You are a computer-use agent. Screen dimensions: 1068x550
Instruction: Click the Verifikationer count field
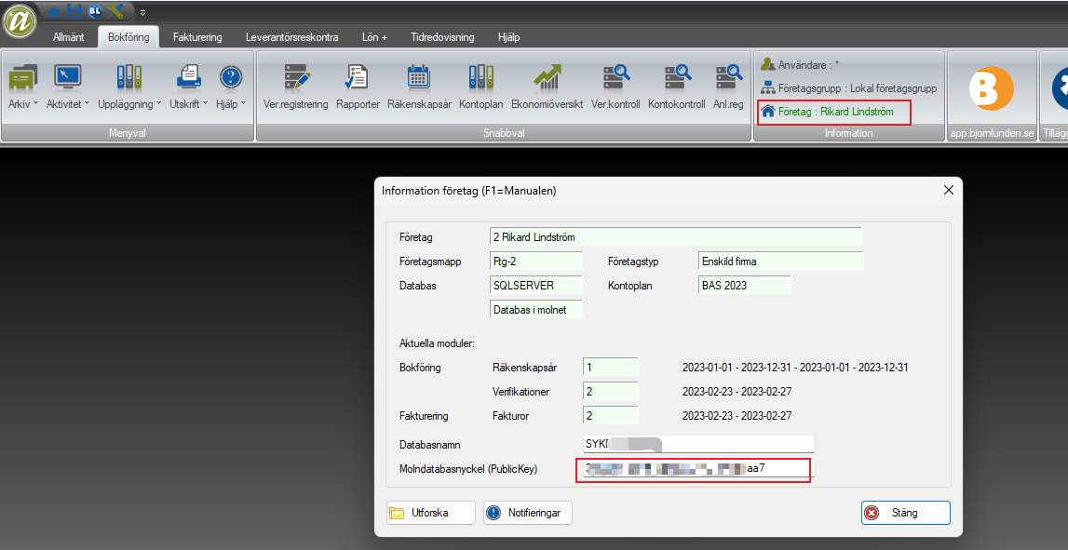pyautogui.click(x=611, y=392)
